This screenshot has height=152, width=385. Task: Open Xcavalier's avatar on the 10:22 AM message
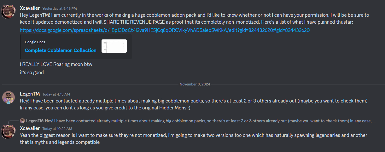pos(9,132)
